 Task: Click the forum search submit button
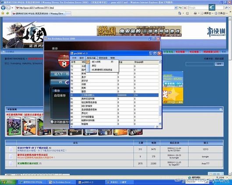[219, 64]
